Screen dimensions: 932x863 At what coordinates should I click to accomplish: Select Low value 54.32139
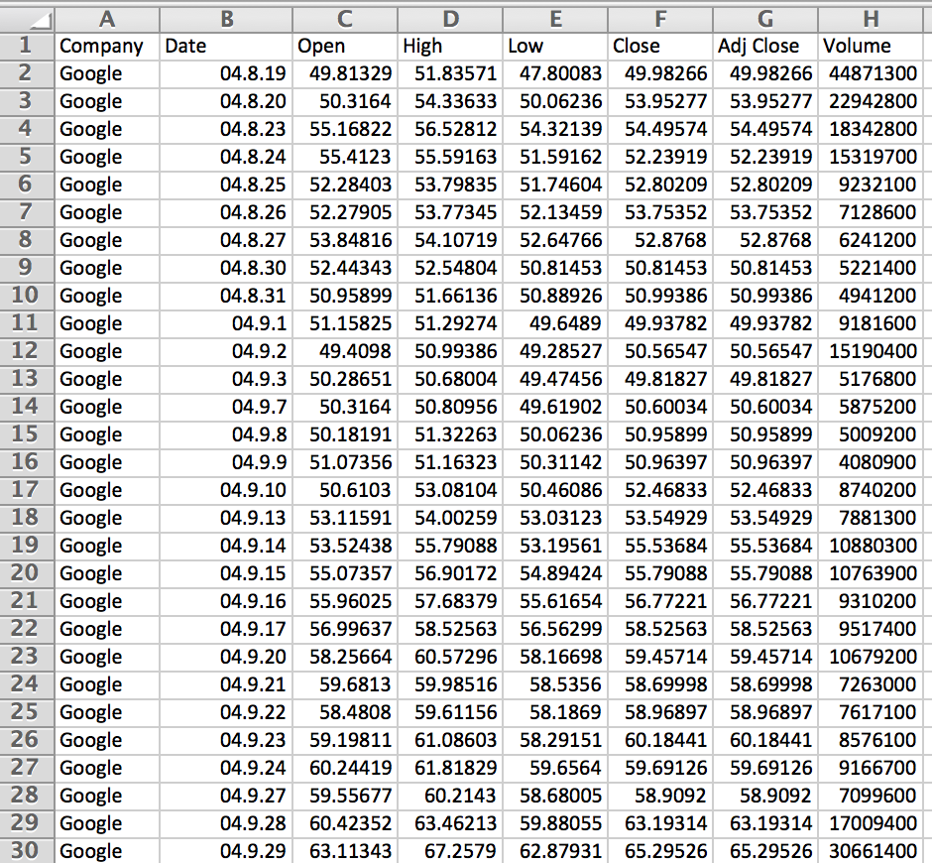click(555, 129)
